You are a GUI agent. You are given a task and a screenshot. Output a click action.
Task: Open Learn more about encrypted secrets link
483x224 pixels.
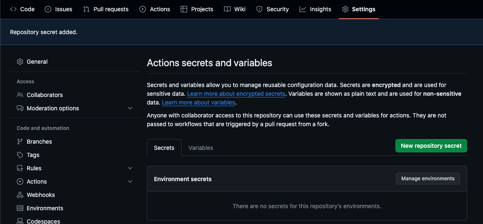tap(236, 94)
